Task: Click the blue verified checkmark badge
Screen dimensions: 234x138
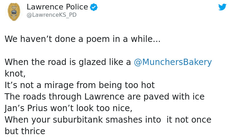Action: [94, 7]
